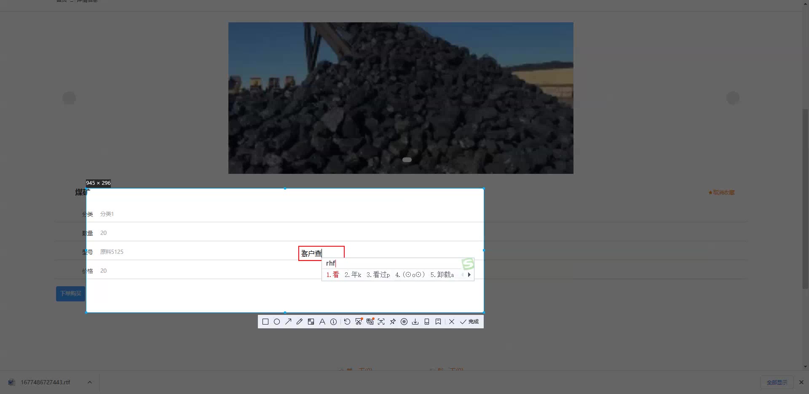Select the arrow drawing tool

[x=288, y=322]
